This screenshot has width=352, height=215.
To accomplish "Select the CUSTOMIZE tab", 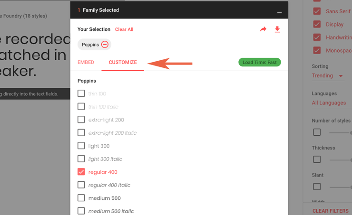I will [x=123, y=62].
